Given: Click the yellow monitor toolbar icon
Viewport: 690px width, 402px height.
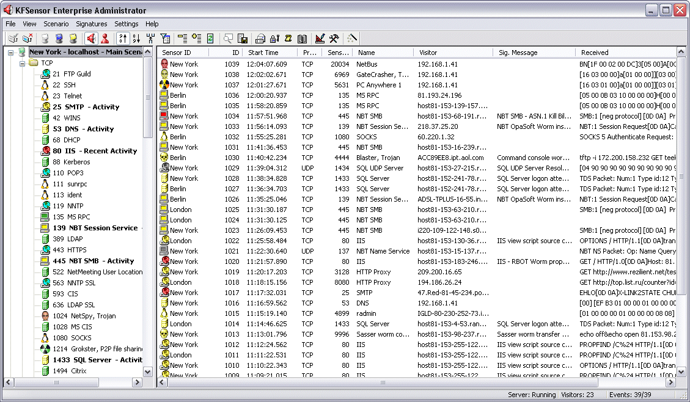Looking at the screenshot, I should pos(73,38).
